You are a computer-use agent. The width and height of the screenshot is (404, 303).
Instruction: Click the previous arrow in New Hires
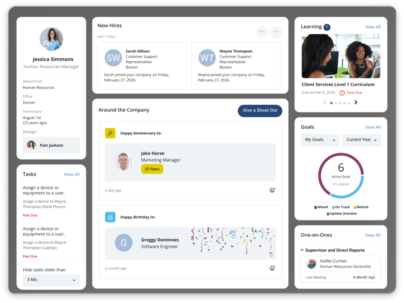[262, 32]
